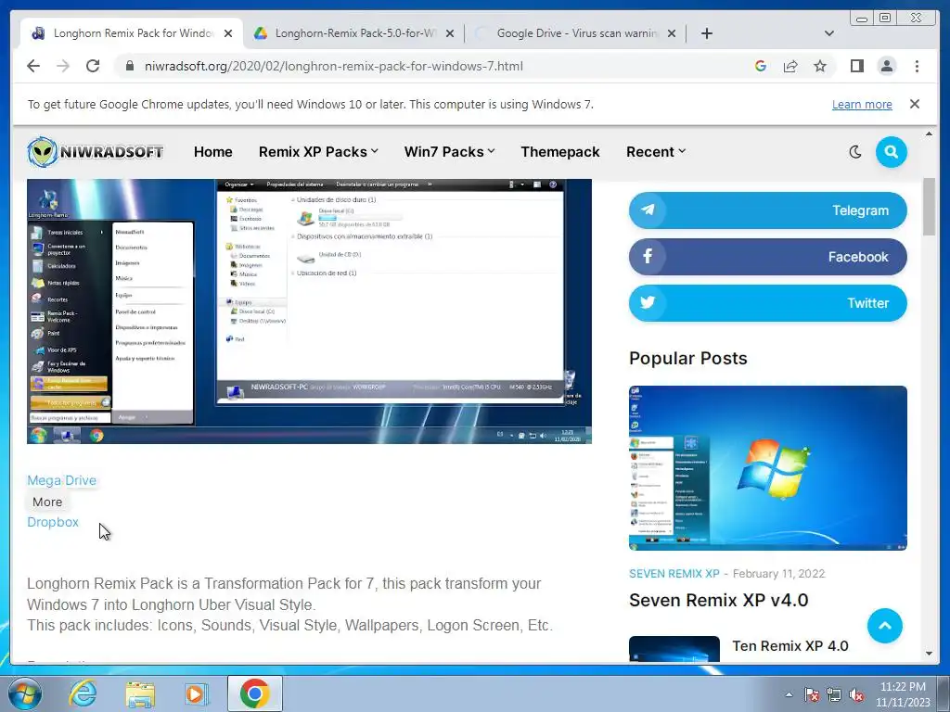
Task: Open the Themepack menu item
Action: point(559,152)
